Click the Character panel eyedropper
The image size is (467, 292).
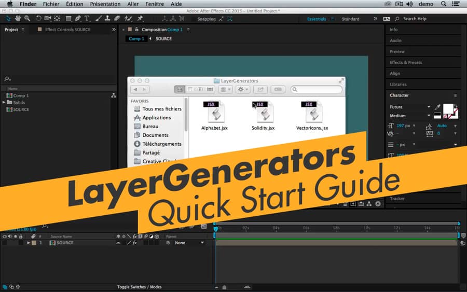[x=437, y=107]
